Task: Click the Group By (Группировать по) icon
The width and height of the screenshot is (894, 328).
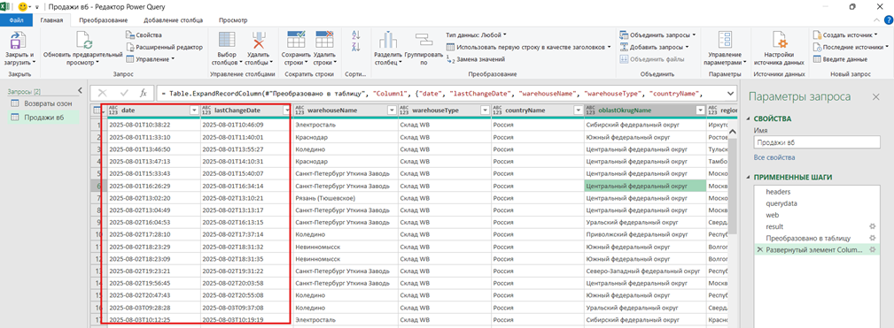Action: (424, 41)
